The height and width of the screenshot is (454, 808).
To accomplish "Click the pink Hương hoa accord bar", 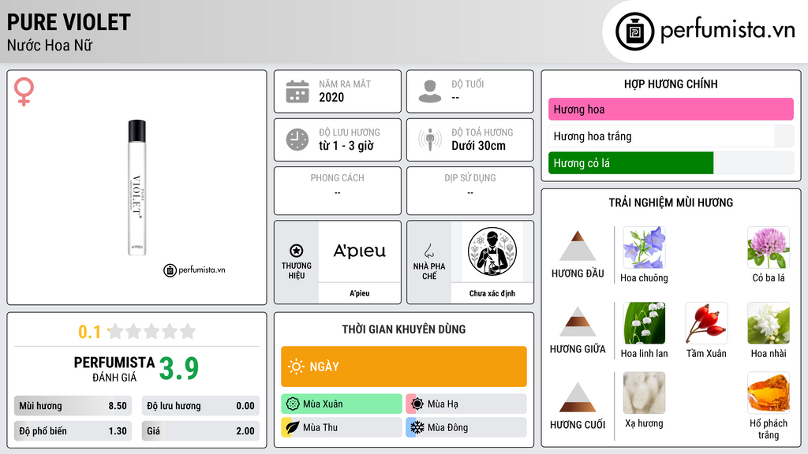I will coord(671,109).
